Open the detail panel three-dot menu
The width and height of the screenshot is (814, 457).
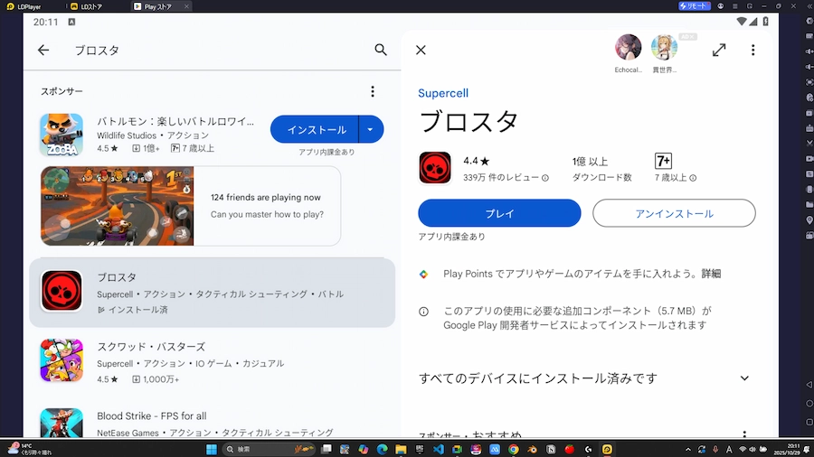point(752,51)
